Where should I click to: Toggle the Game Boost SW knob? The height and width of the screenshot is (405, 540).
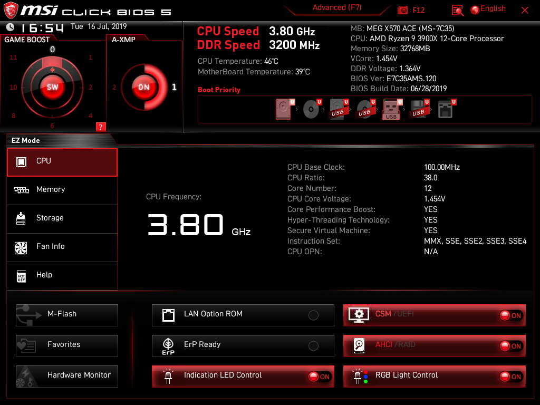52,87
